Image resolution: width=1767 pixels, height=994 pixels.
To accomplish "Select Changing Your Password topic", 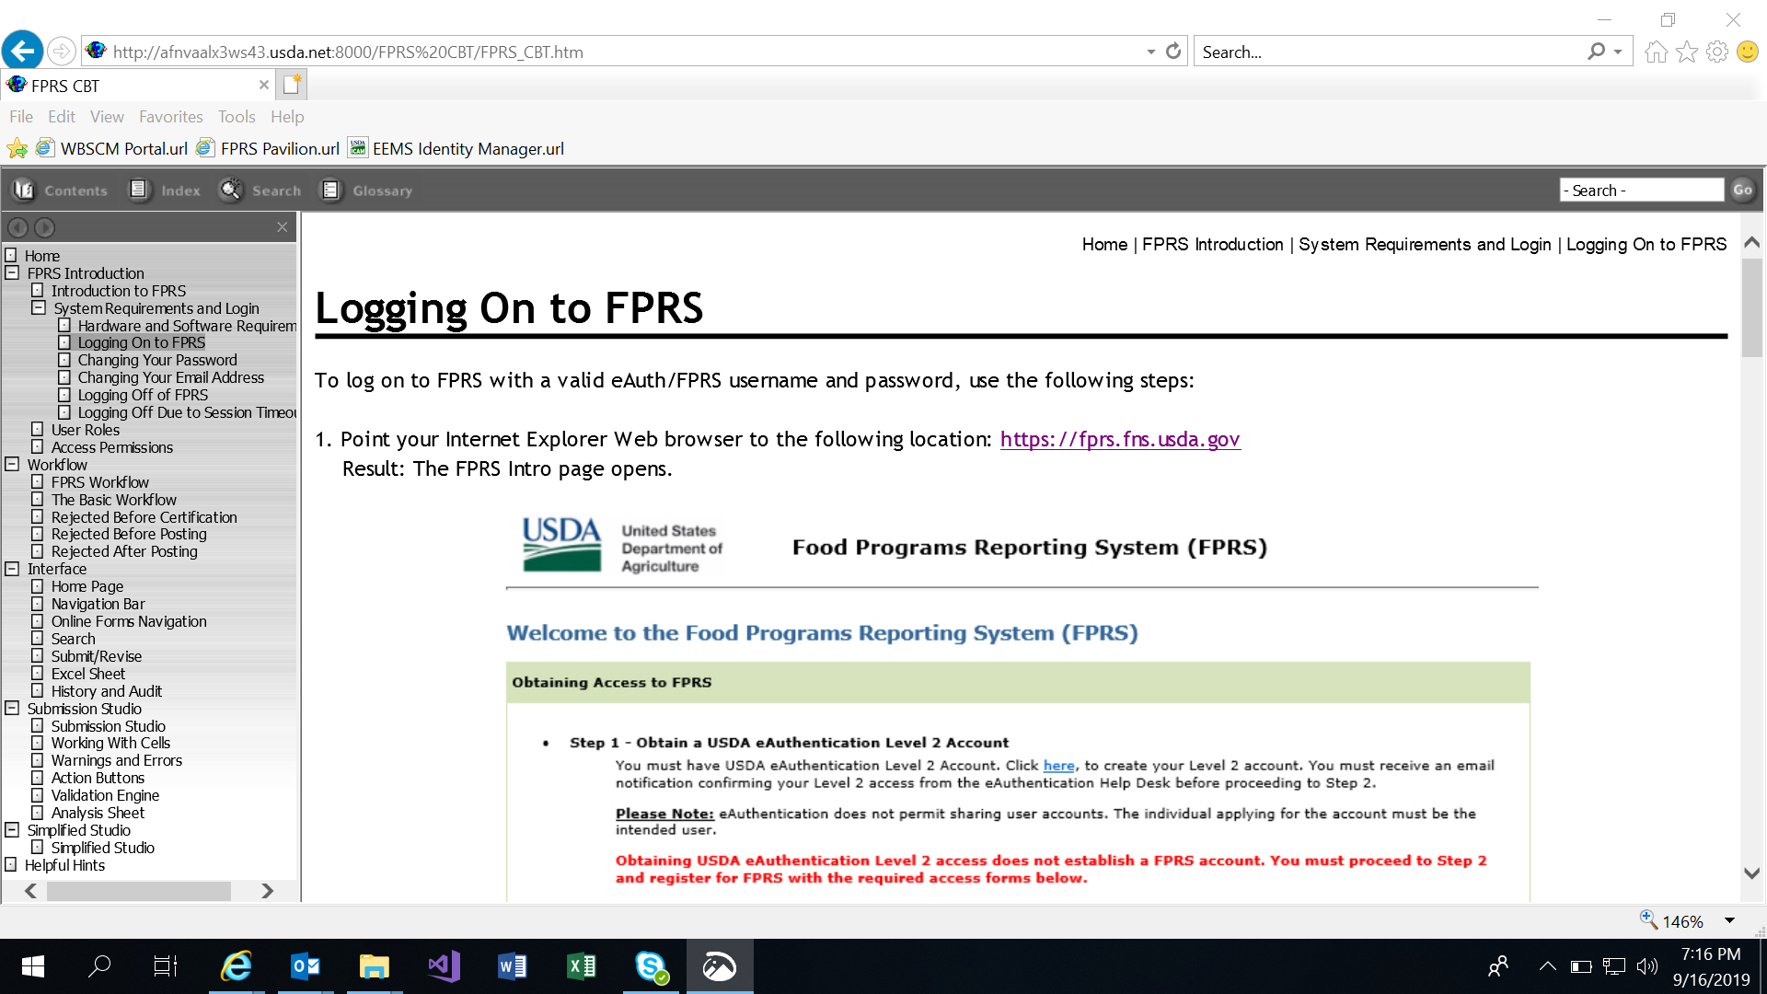I will tap(157, 360).
